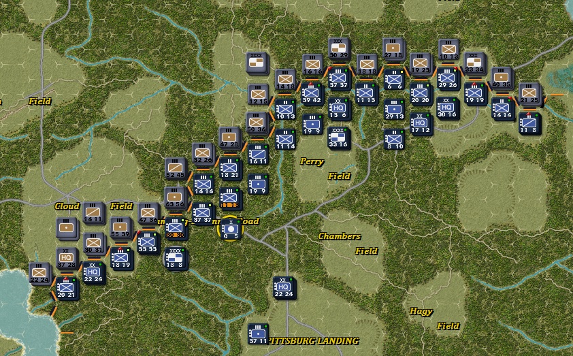Click the gray infantry counter 50 36

click(257, 123)
